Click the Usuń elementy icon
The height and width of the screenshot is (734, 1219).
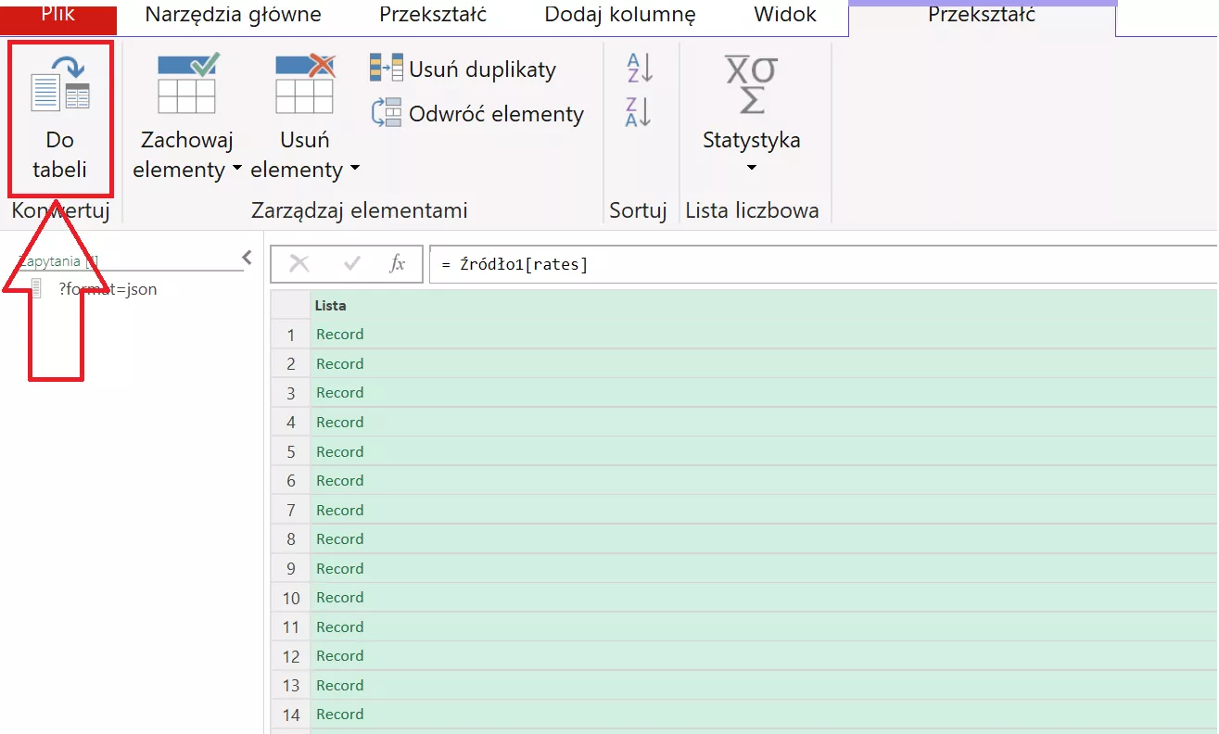tap(305, 83)
